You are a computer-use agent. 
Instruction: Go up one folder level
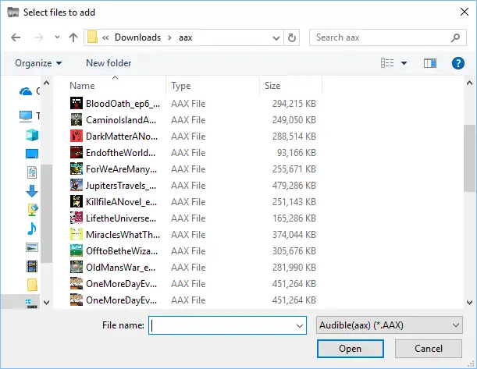[x=73, y=37]
